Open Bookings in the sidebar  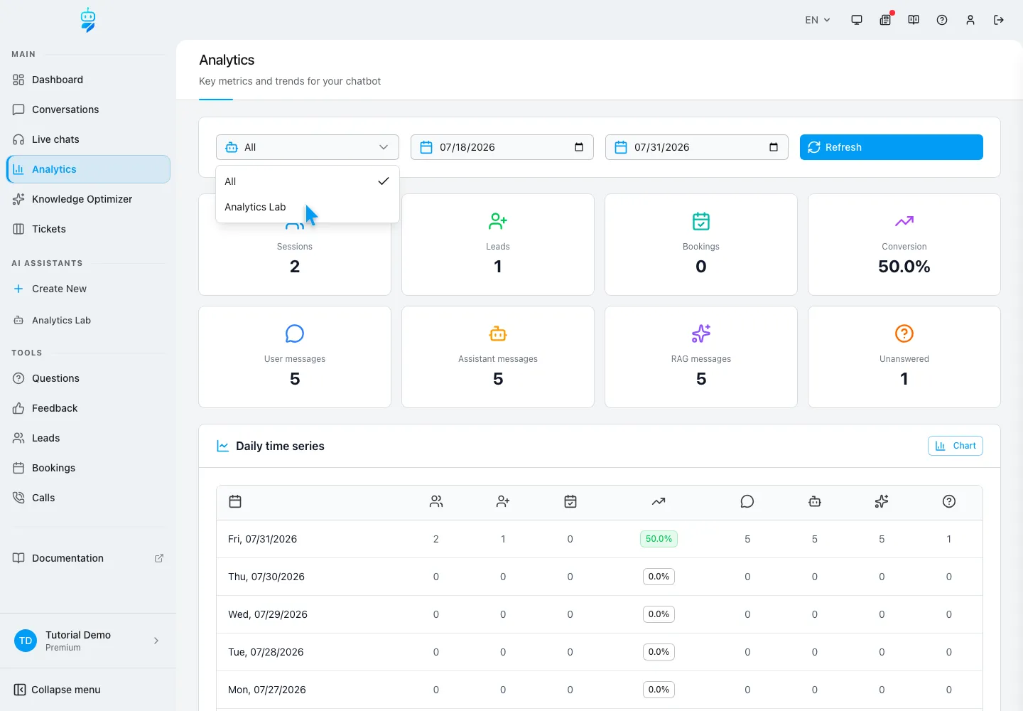tap(88, 468)
